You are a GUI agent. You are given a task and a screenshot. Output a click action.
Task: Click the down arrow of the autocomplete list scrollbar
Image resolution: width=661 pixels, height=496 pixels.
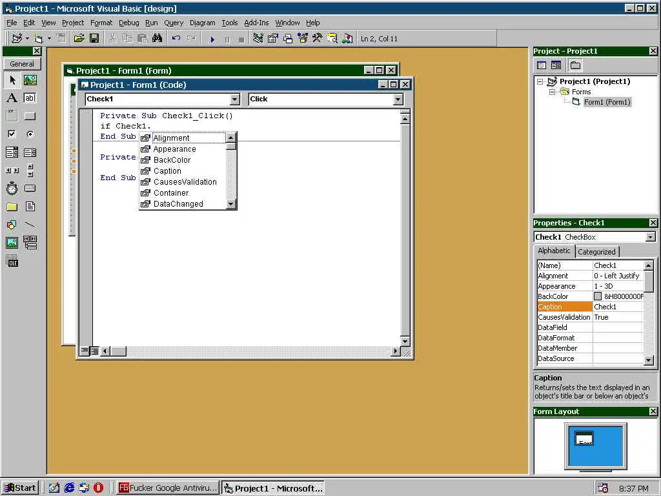tap(230, 204)
